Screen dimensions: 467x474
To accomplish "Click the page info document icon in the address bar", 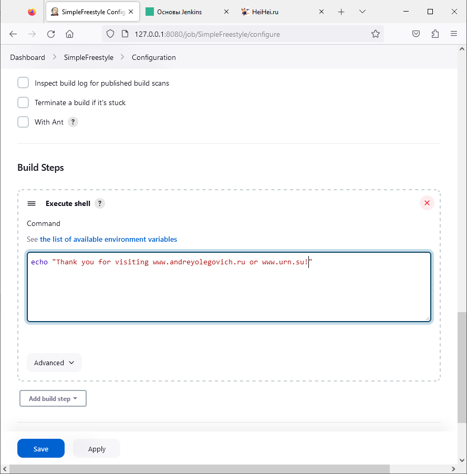I will point(125,34).
